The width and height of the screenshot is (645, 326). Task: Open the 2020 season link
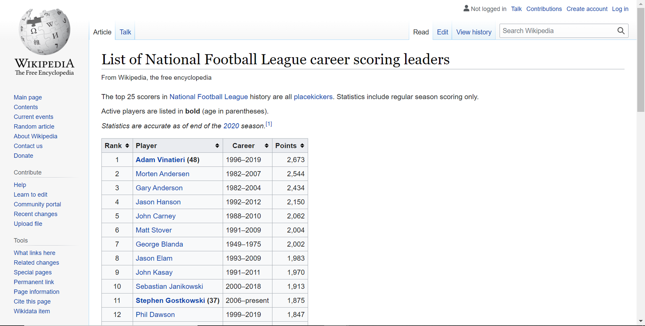pos(231,126)
